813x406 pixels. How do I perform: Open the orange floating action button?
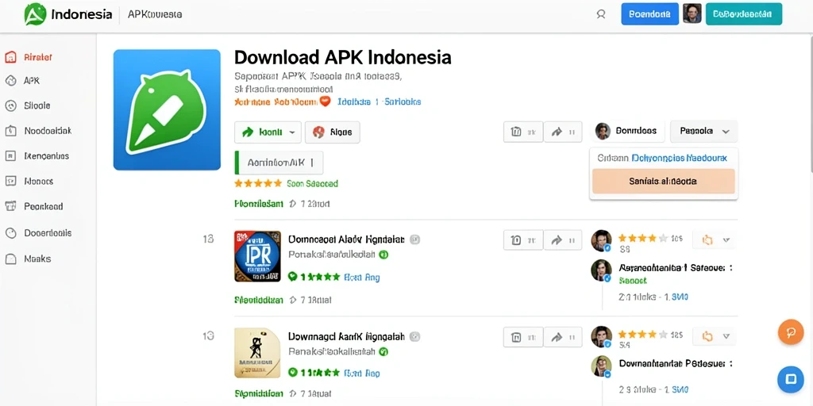coord(791,332)
